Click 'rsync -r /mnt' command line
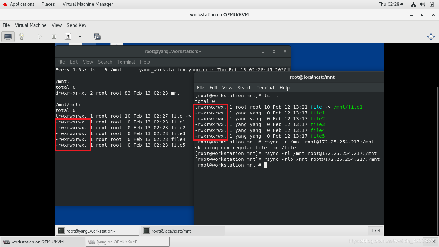The image size is (439, 247). 284,142
